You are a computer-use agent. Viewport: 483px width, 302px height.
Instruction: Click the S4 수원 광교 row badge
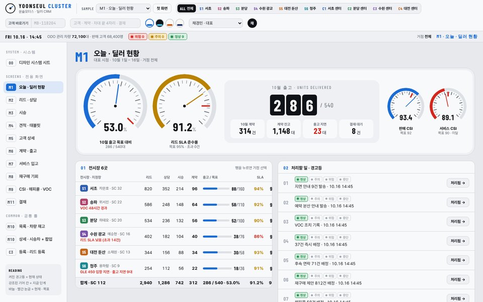click(x=84, y=234)
